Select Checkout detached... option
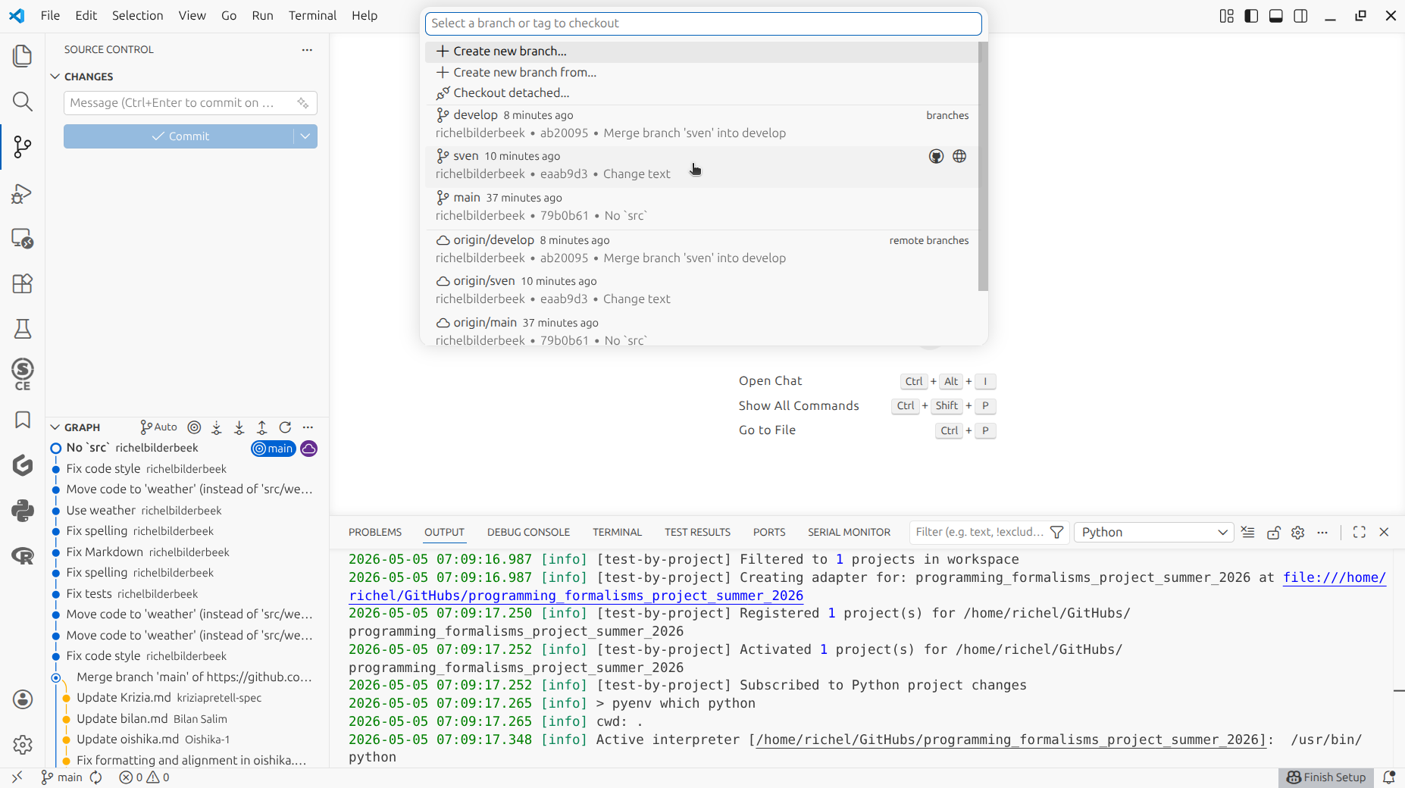 [702, 93]
